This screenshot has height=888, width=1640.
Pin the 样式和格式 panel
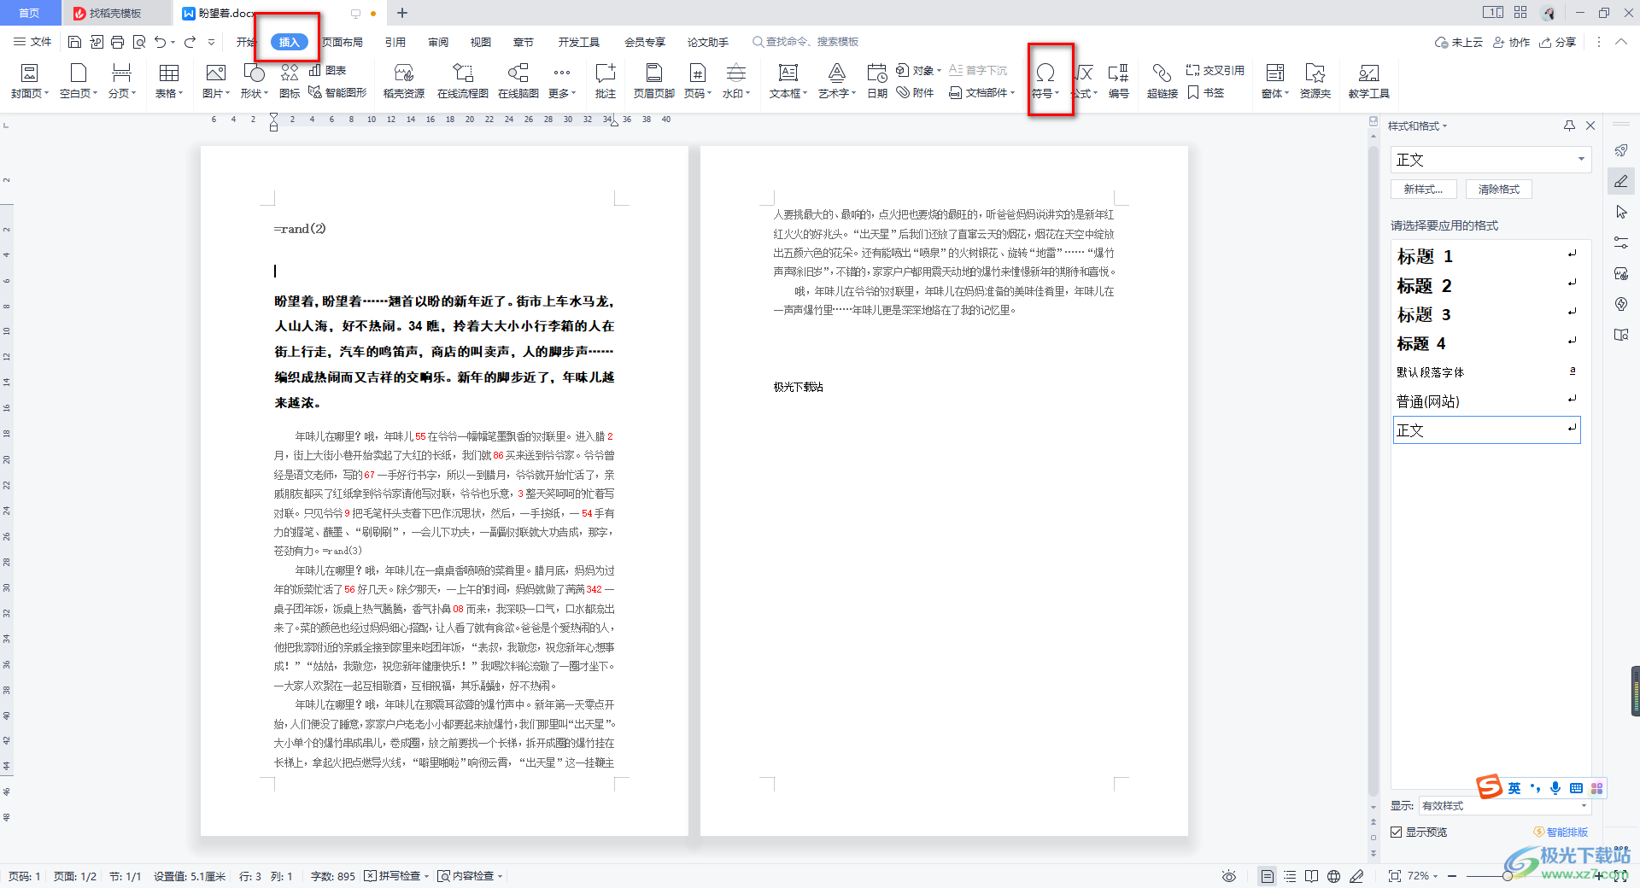[x=1569, y=126]
